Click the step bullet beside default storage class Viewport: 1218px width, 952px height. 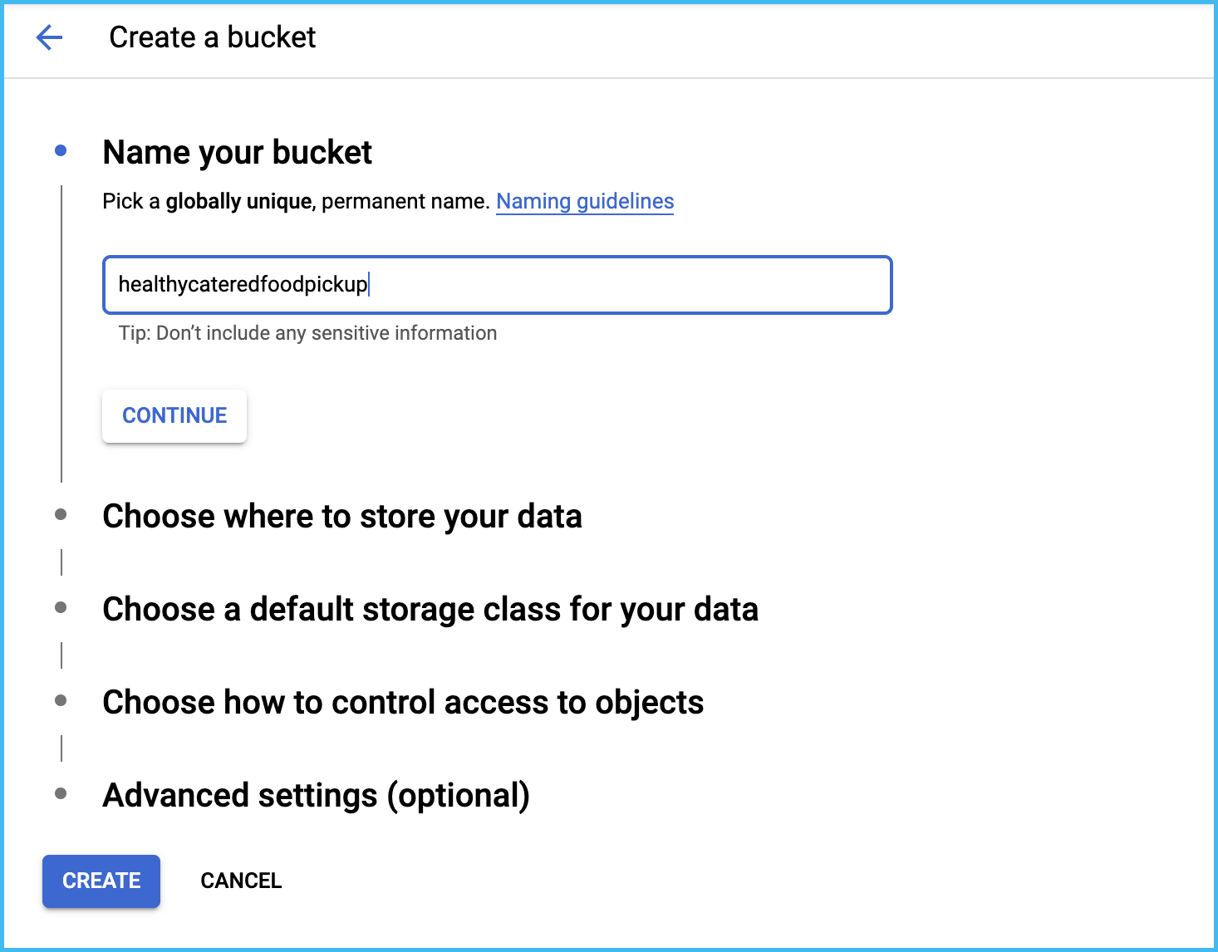pyautogui.click(x=61, y=607)
